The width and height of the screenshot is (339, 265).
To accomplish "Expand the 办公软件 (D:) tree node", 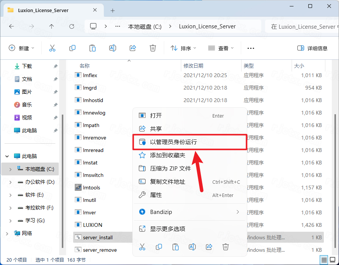I will [10, 182].
